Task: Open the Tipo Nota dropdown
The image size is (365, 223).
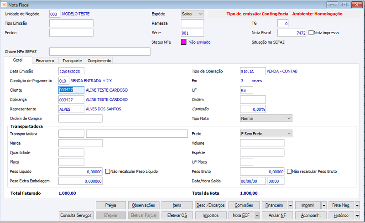Action: (266, 119)
